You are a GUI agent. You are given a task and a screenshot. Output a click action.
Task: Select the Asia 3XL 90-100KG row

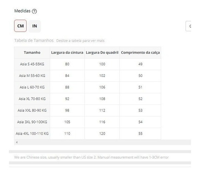click(88, 122)
